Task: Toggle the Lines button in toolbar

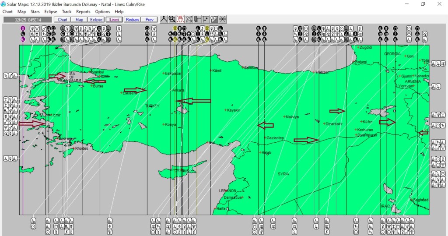Action: click(x=114, y=20)
